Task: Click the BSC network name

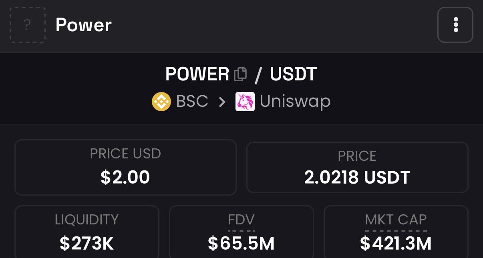Action: click(x=192, y=102)
